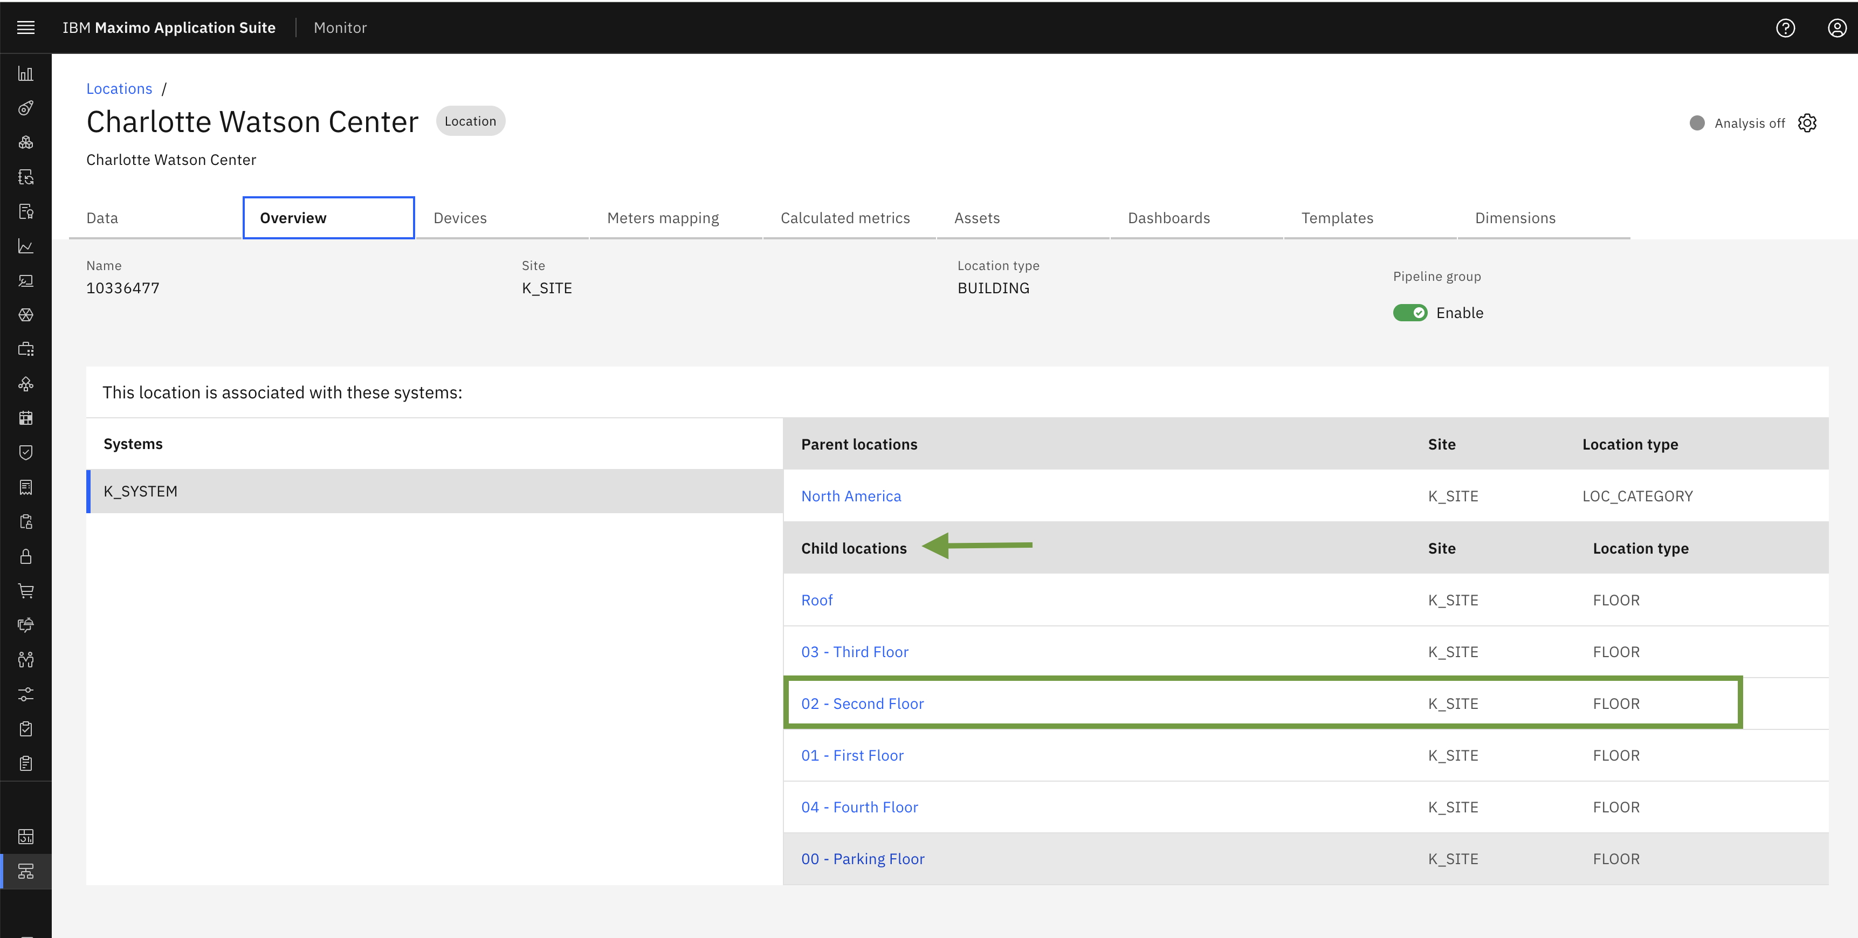Viewport: 1858px width, 938px height.
Task: Click FLOOR cell in the Roof row
Action: pos(1616,600)
